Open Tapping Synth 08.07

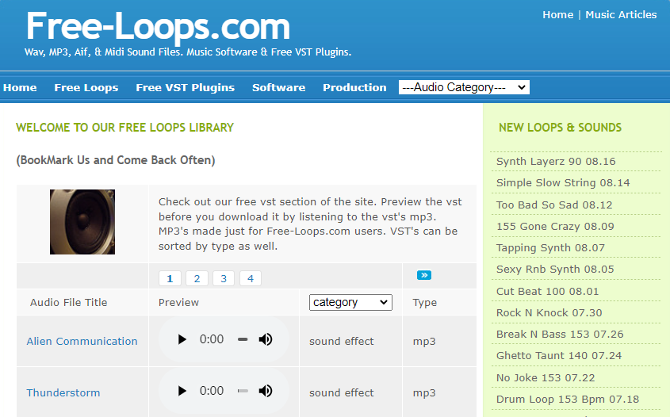(x=550, y=248)
